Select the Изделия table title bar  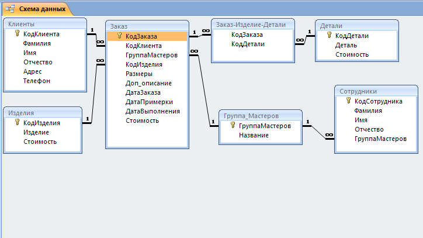[x=43, y=113]
